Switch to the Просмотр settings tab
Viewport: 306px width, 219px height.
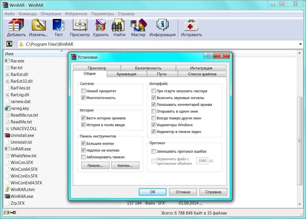click(x=97, y=68)
